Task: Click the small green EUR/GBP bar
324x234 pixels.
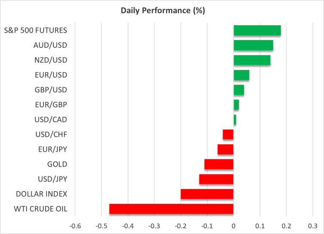Action: [236, 105]
